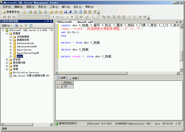Open the 文件(F) menu
Screen dimensions: 185x132
pyautogui.click(x=7, y=7)
